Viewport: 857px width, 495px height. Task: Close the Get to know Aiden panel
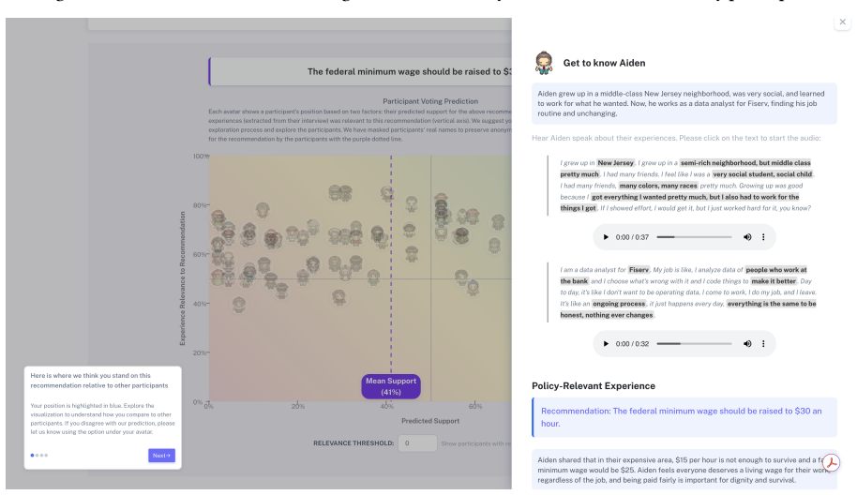click(x=842, y=22)
